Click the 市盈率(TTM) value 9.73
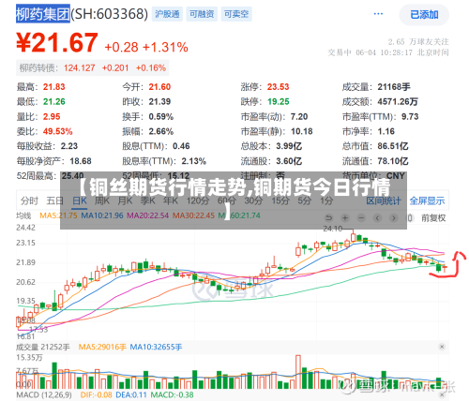This screenshot has height=401, width=469. click(410, 116)
